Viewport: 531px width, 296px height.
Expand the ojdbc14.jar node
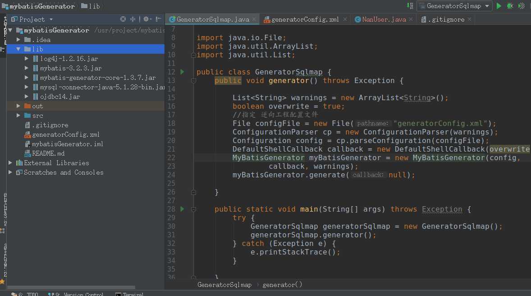pyautogui.click(x=27, y=97)
